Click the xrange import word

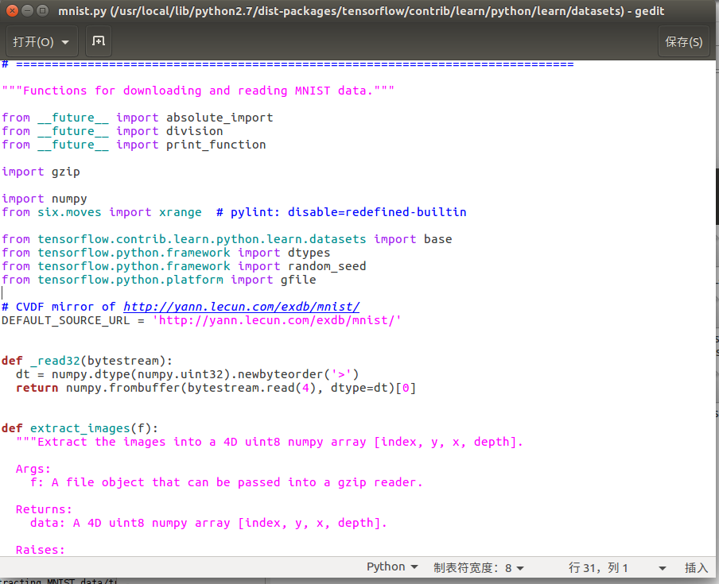181,212
